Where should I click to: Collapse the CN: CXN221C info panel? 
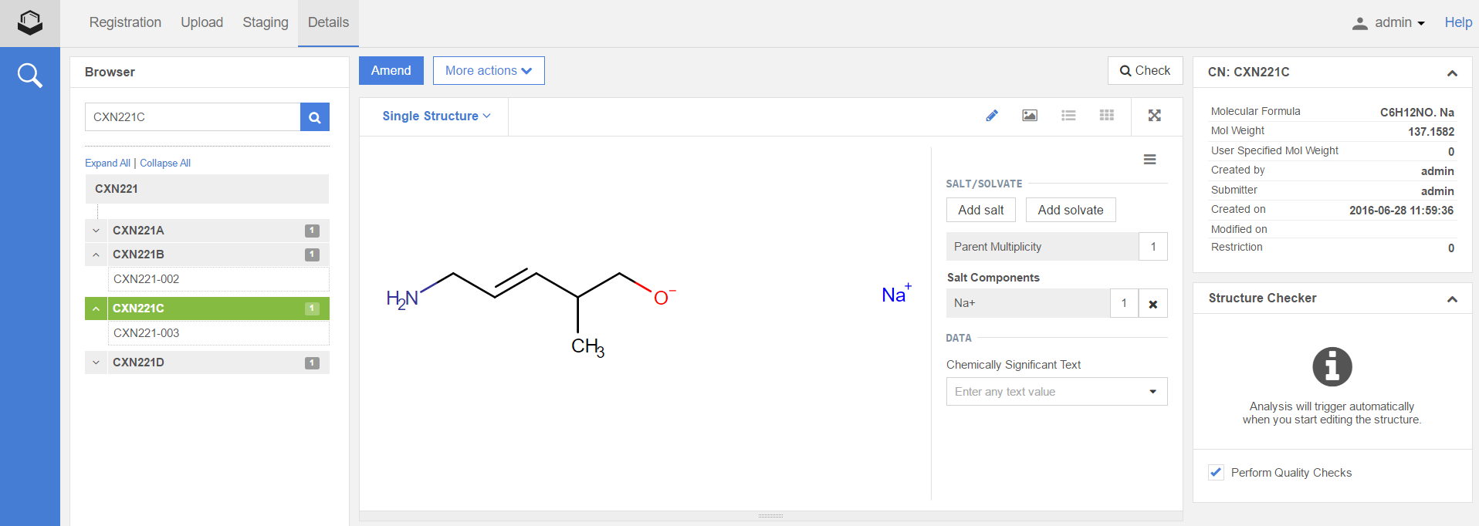(1451, 72)
